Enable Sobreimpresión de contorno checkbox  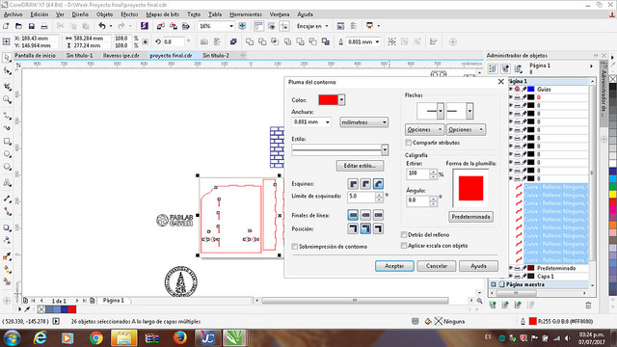[294, 247]
